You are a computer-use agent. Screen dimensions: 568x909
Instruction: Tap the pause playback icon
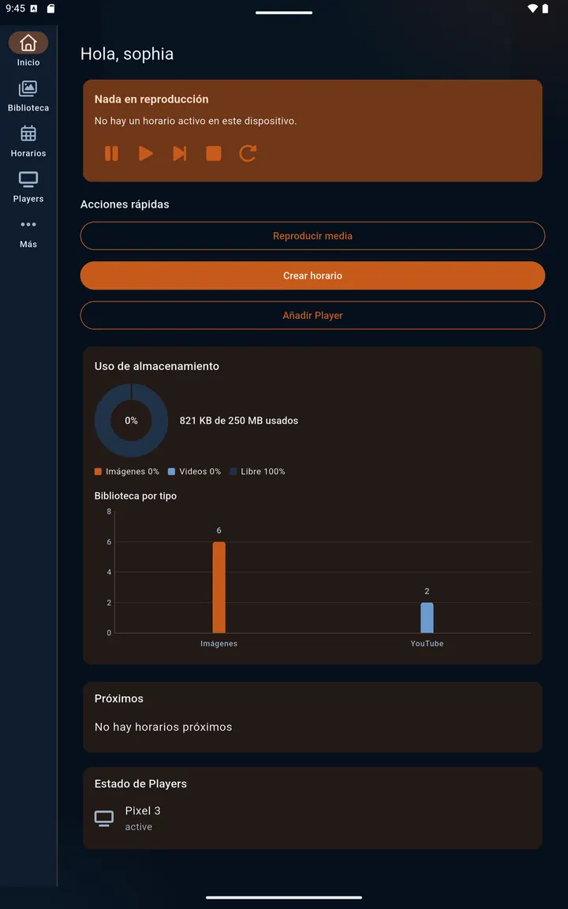point(111,154)
